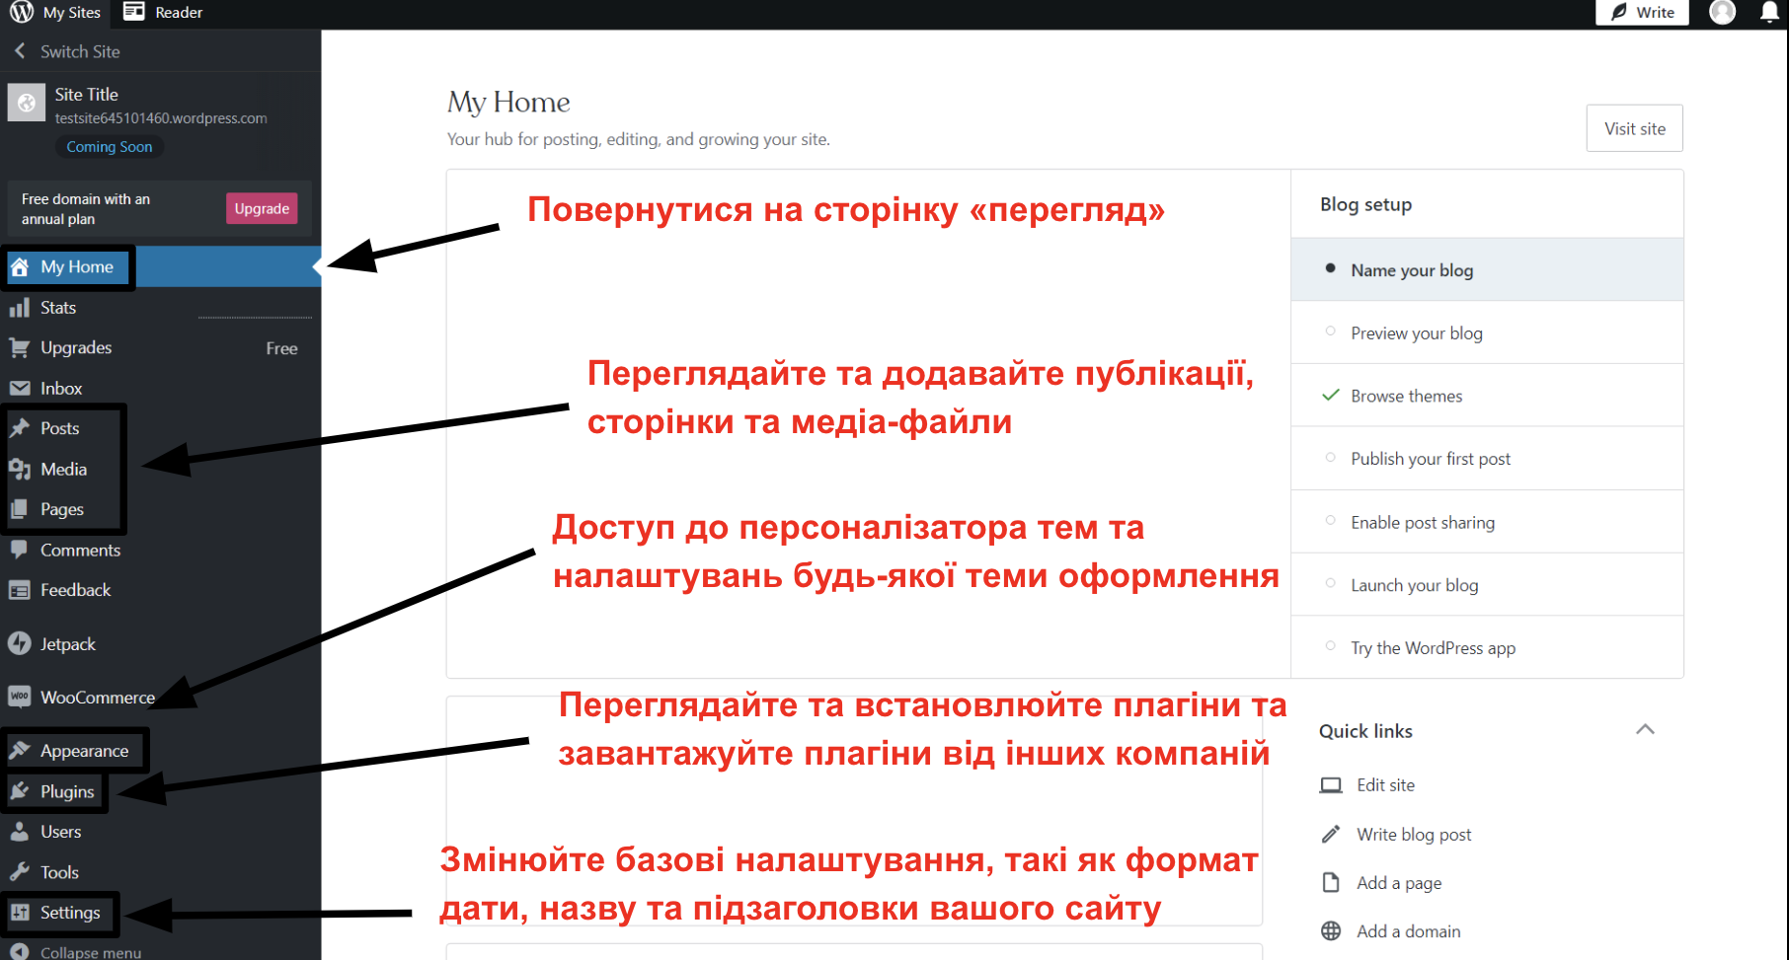Viewport: 1789px width, 960px height.
Task: Click the Tools wrench icon
Action: click(x=20, y=872)
